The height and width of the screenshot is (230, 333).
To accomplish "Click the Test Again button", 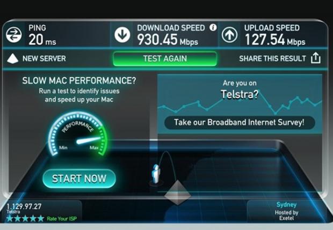I will click(x=165, y=58).
